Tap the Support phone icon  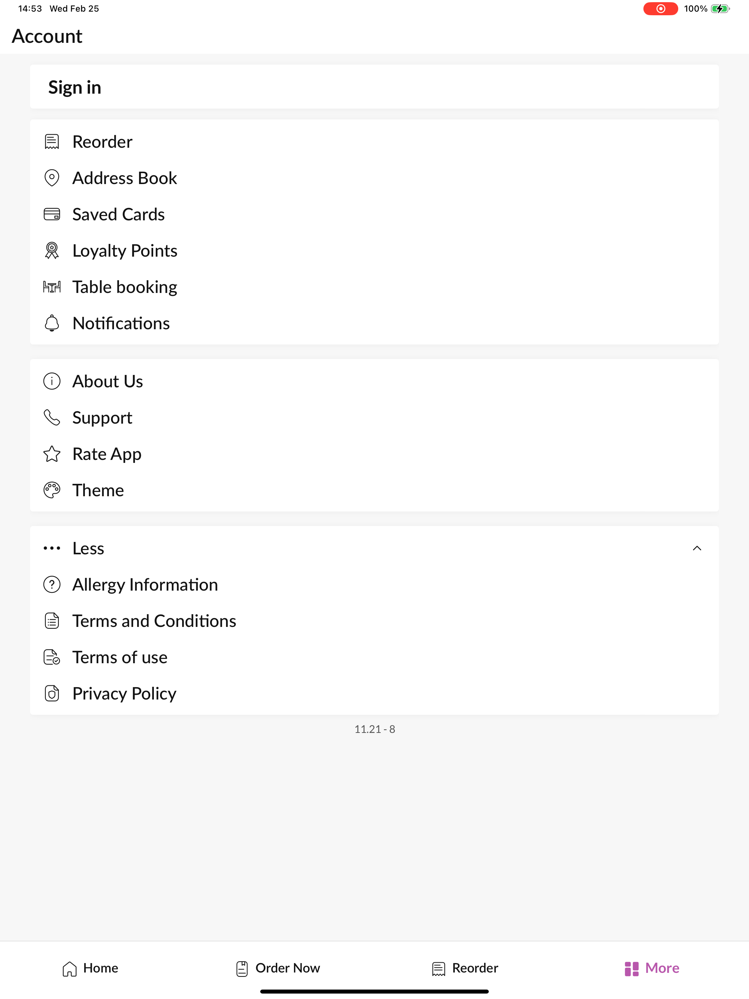pyautogui.click(x=52, y=418)
